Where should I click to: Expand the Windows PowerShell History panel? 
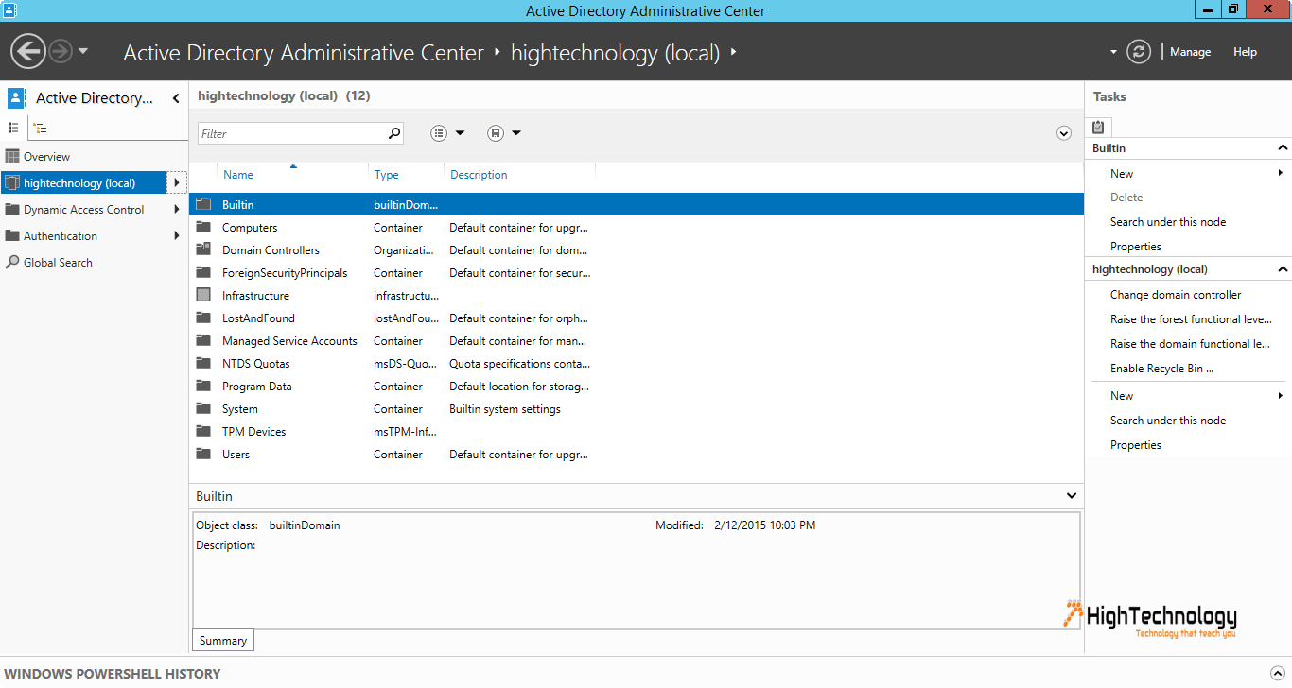point(1279,673)
